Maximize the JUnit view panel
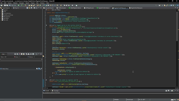Viewport: 179px width, 101px height. [41, 54]
